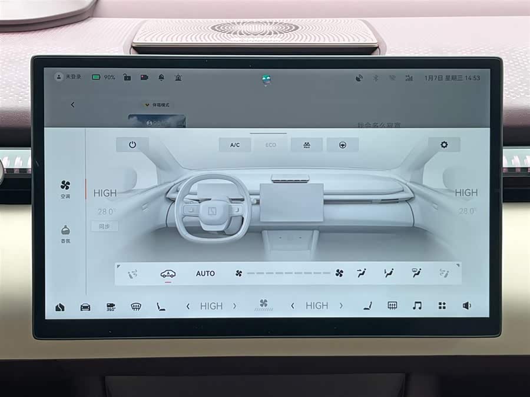
Task: Tap the cellular signal icon
Action: point(409,78)
